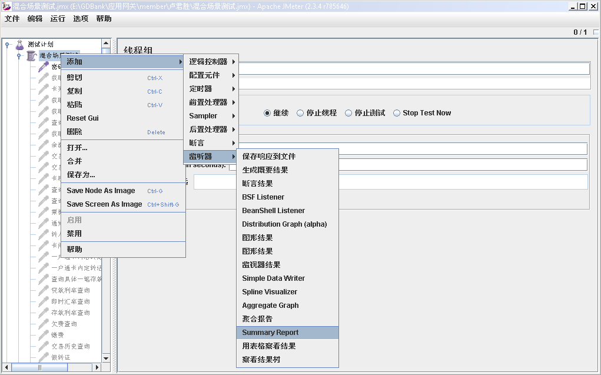Click the status square icon next to 0 / 1
601x375 pixels.
tap(596, 32)
